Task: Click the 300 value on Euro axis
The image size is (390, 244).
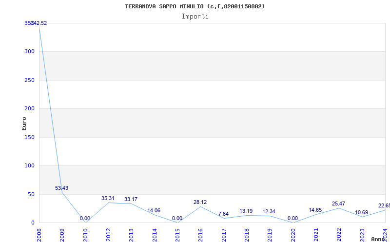Action: 29,52
